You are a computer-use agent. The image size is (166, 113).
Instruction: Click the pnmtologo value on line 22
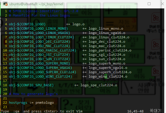(45, 103)
